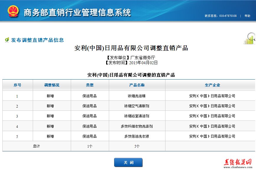Click the 关闭 button
The image size is (256, 170).
click(128, 162)
